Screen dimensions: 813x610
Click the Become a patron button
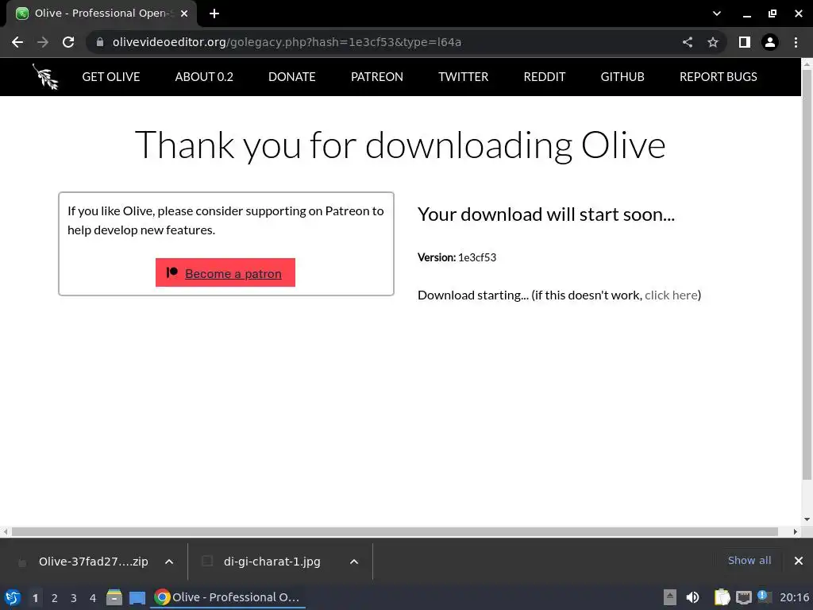pyautogui.click(x=225, y=272)
